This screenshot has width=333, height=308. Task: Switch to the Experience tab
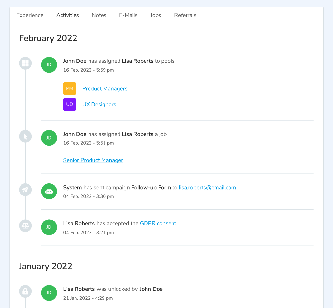(x=30, y=15)
